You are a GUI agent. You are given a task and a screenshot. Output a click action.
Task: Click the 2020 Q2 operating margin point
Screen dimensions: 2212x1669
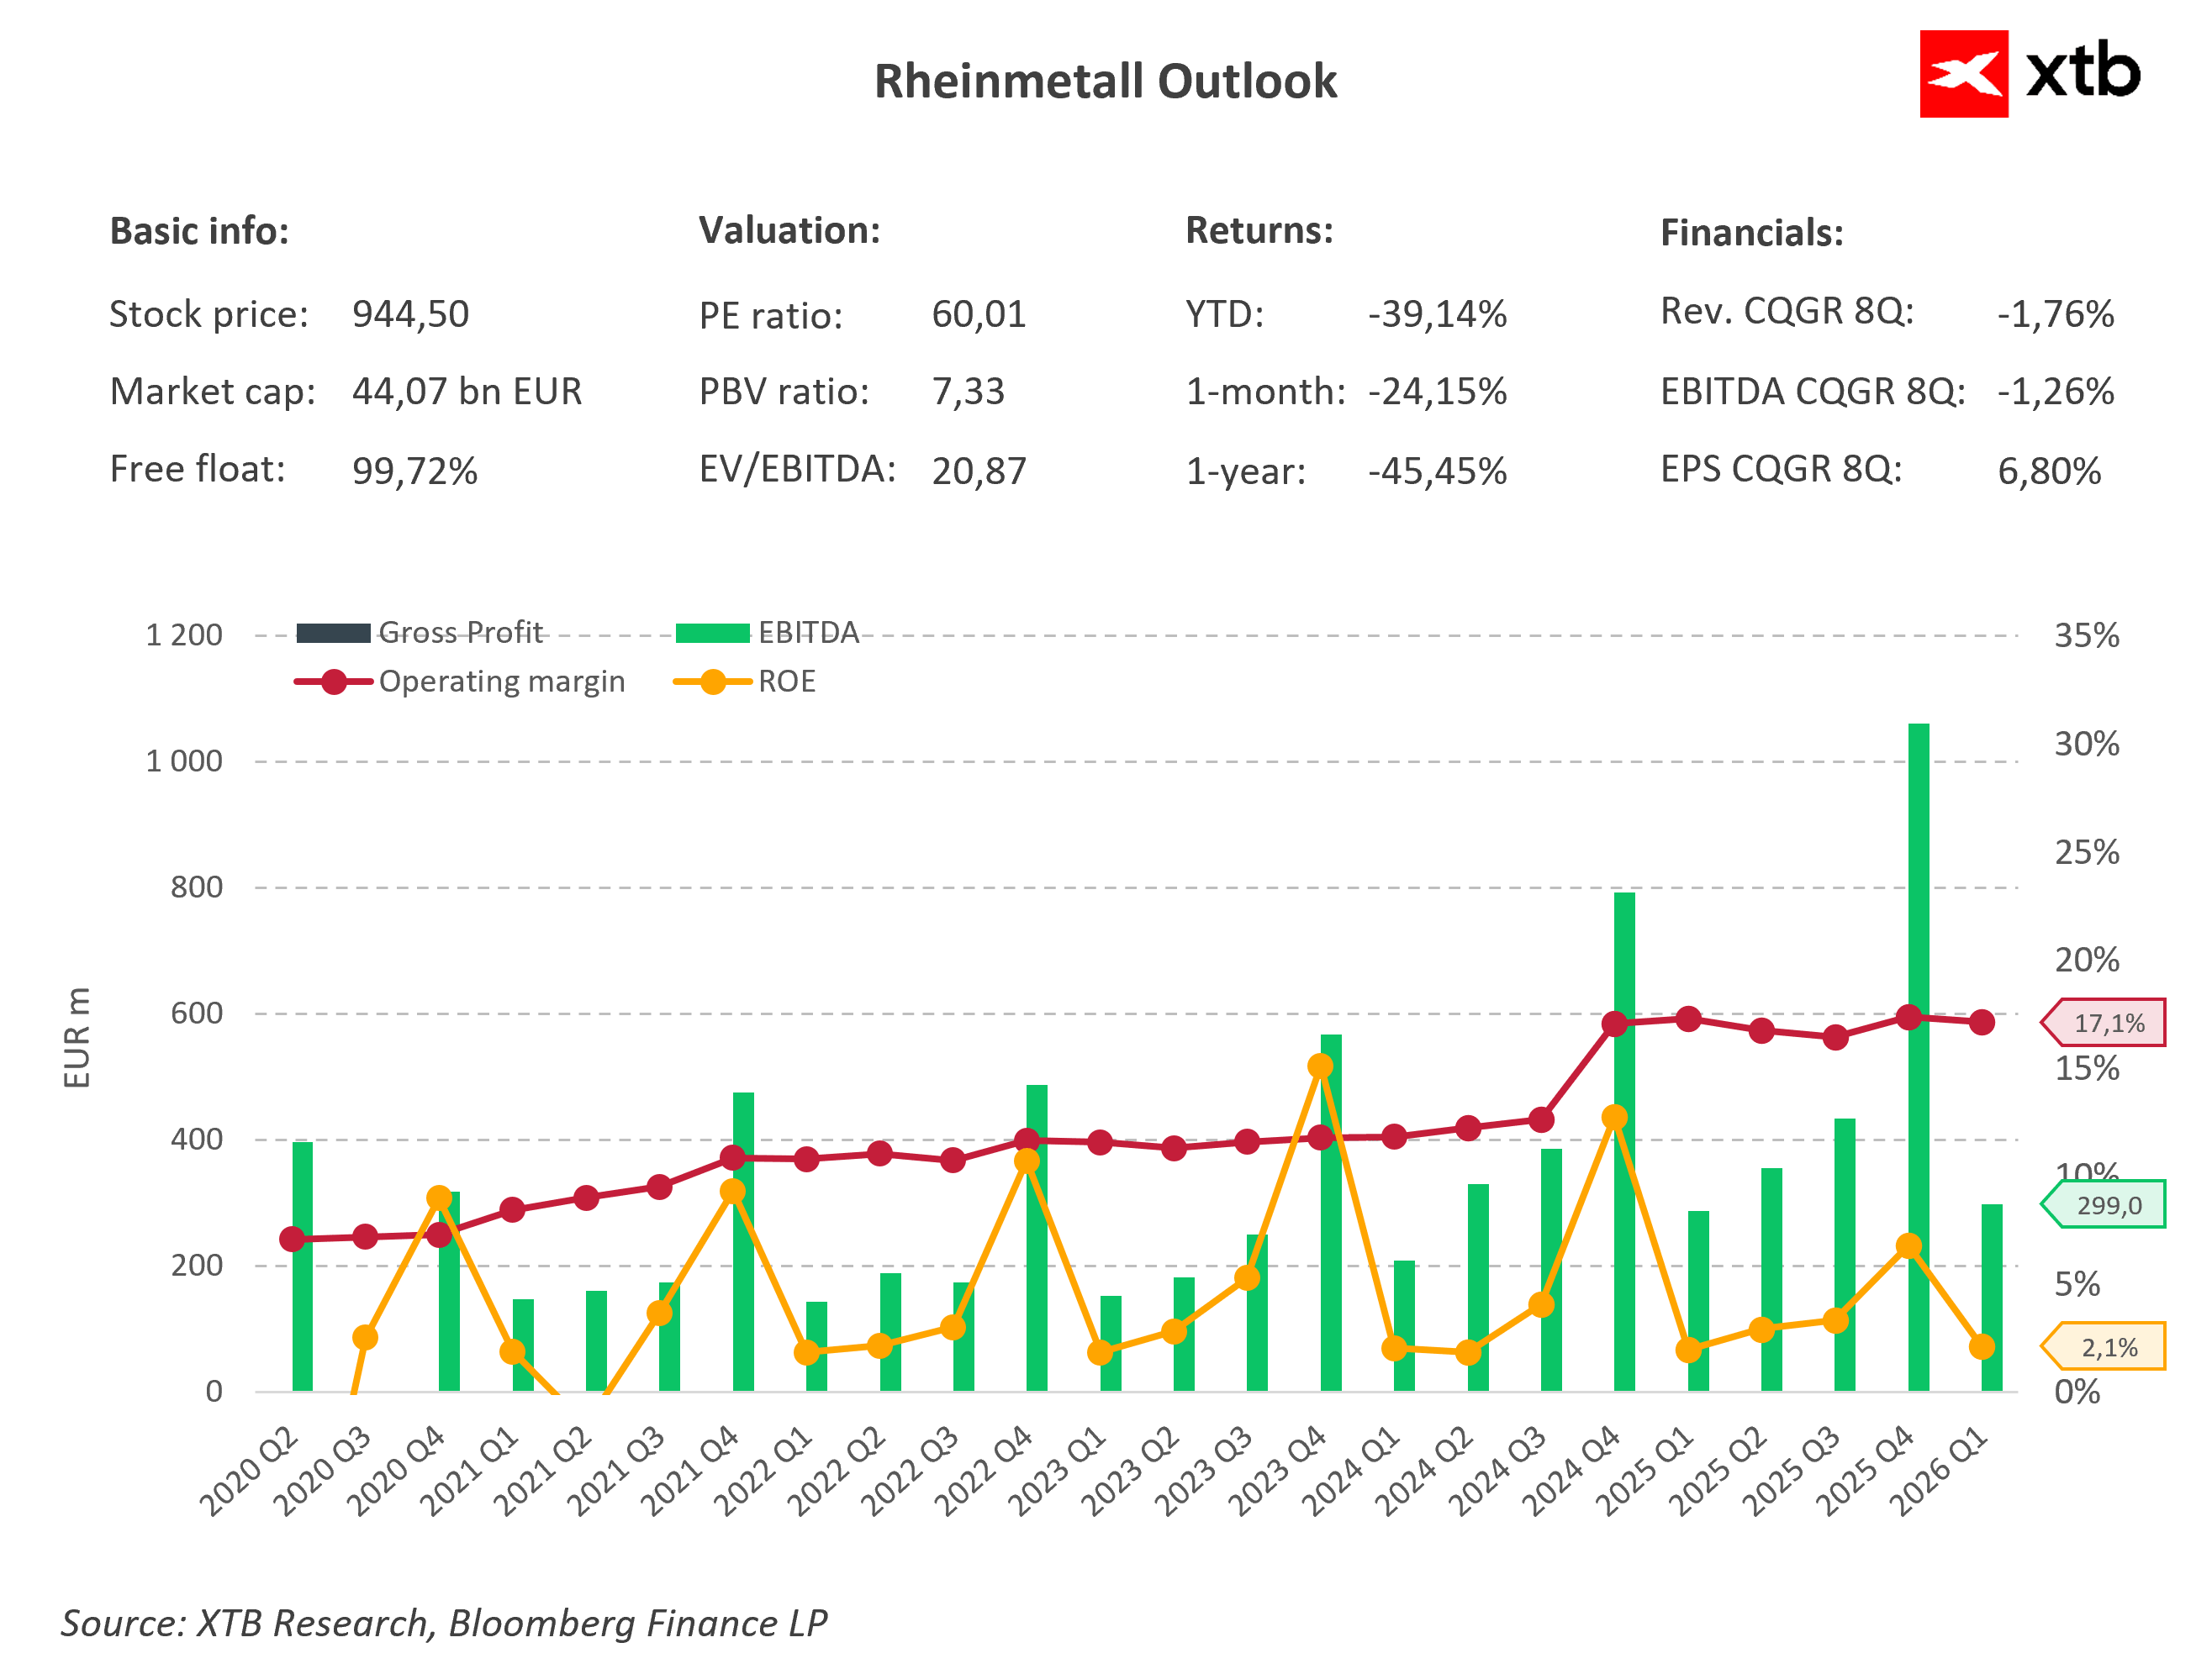[292, 1240]
